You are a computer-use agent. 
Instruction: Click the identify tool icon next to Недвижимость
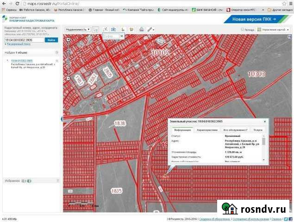point(95,29)
